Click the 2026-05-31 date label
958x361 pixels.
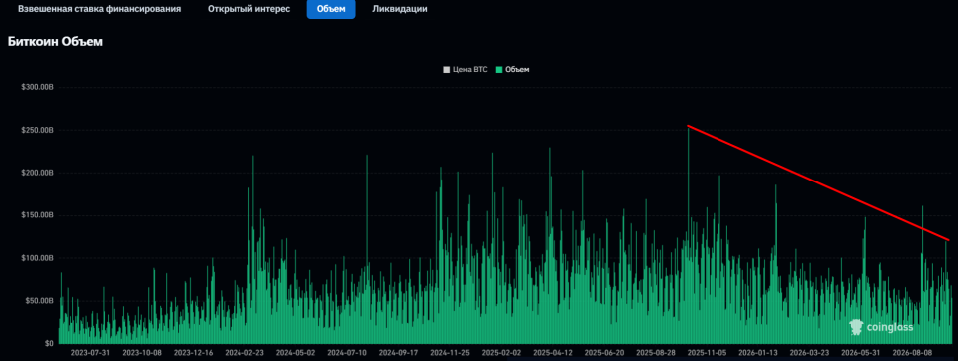point(861,353)
